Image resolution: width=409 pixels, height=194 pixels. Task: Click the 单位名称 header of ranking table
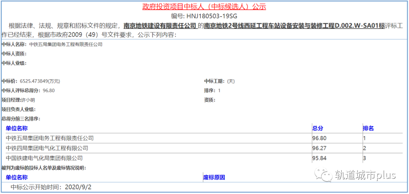17,128
